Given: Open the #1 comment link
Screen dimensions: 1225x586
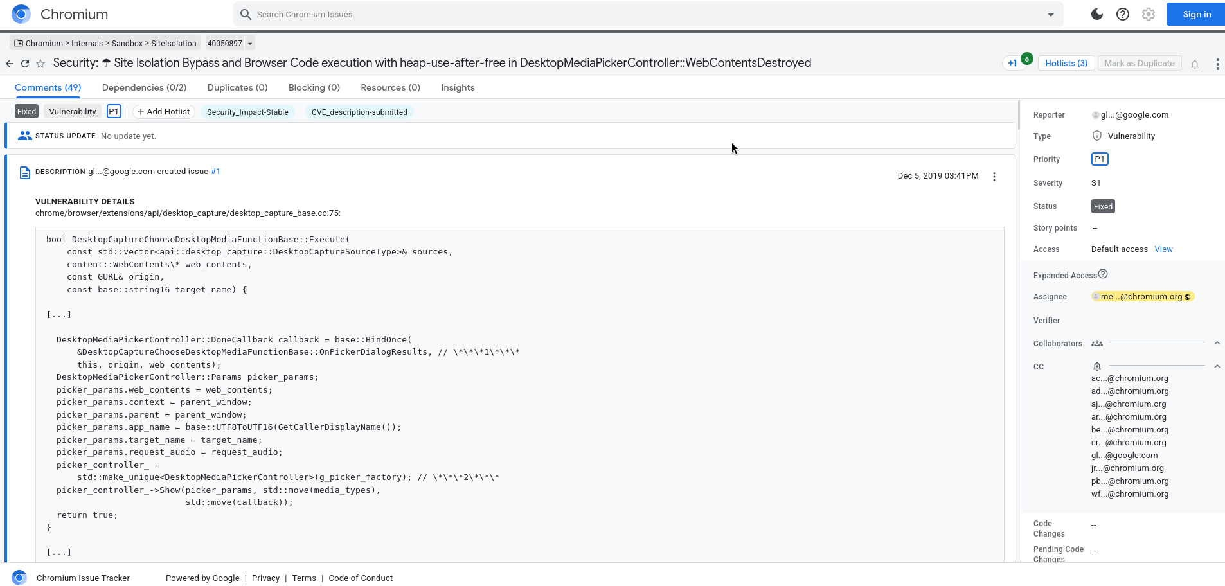Looking at the screenshot, I should (215, 172).
